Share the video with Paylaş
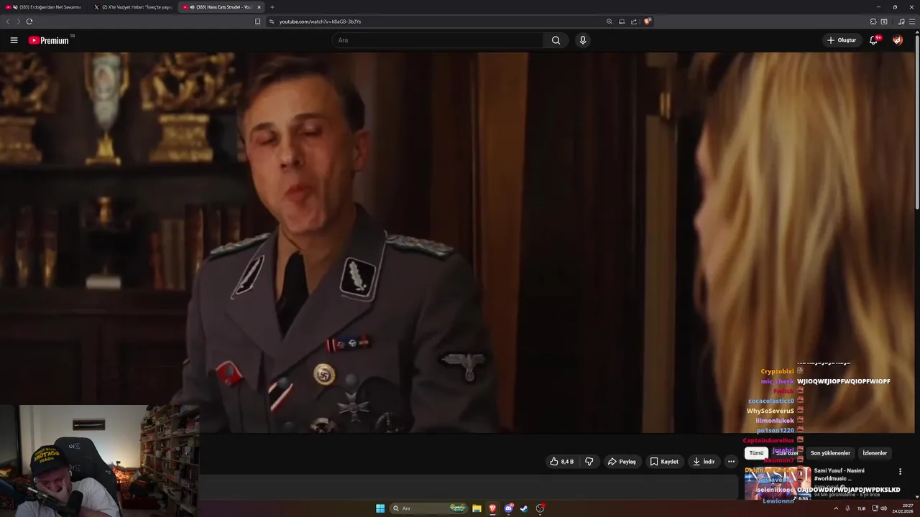This screenshot has width=920, height=517. tap(622, 462)
